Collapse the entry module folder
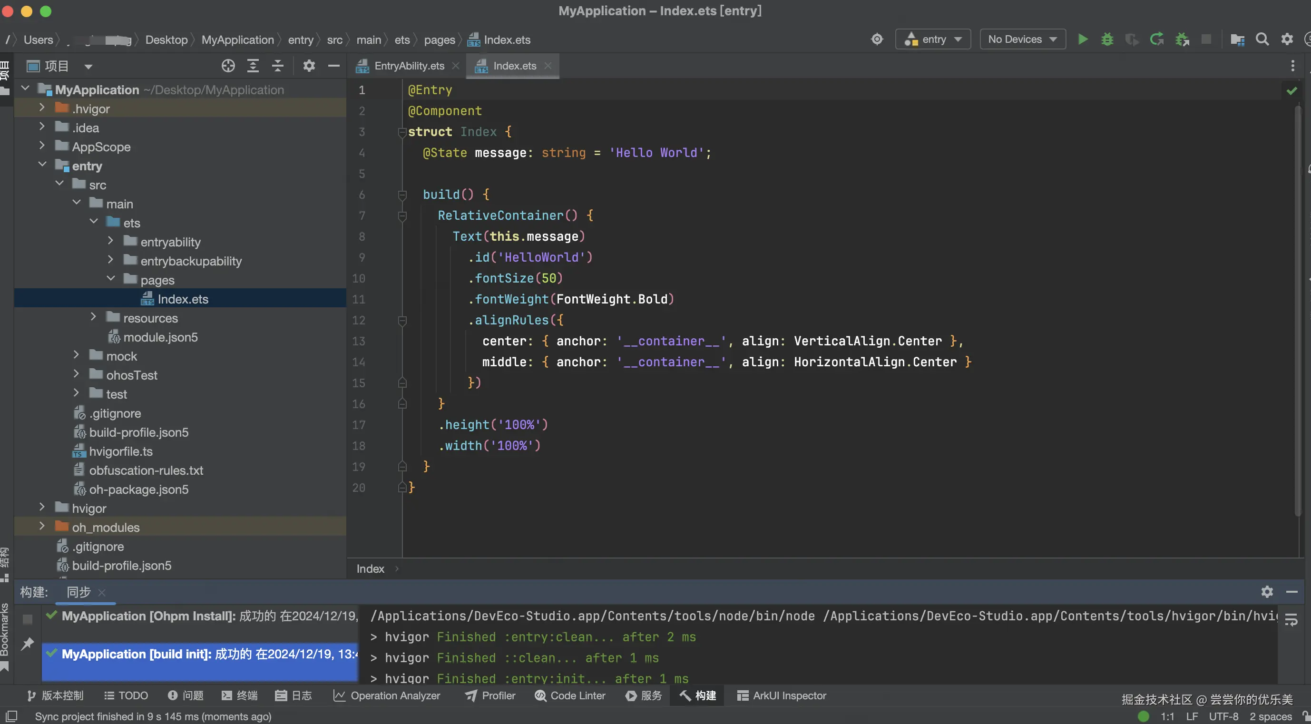The image size is (1311, 724). 42,164
